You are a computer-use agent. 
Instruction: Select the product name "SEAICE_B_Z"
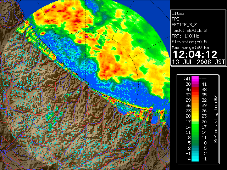(184, 25)
